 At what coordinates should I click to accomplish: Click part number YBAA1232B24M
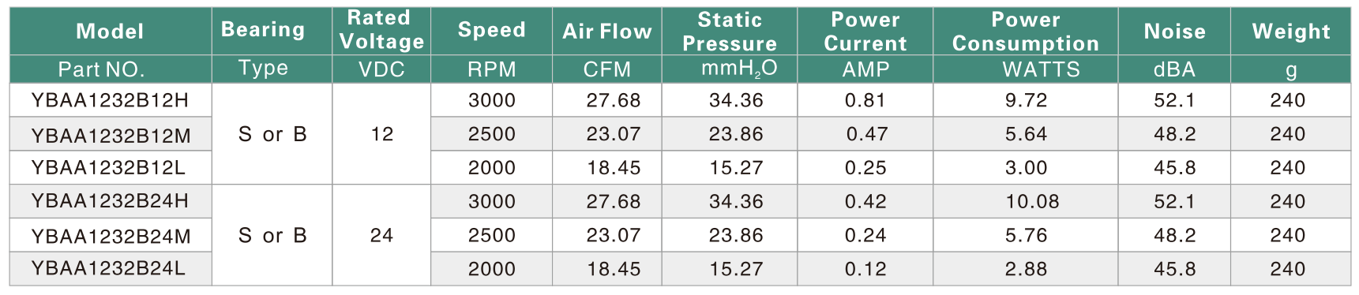[111, 237]
